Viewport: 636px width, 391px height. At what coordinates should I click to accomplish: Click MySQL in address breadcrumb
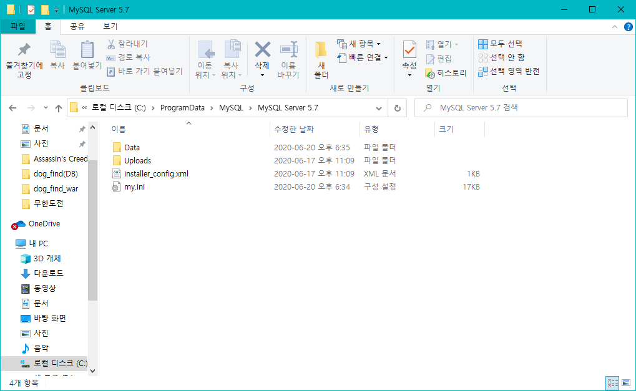231,108
